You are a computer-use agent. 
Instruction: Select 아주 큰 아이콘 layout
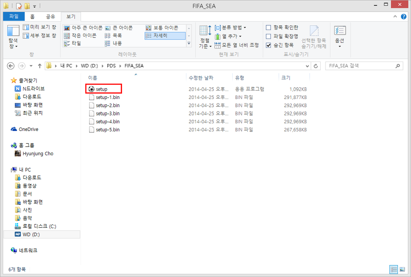pyautogui.click(x=83, y=28)
